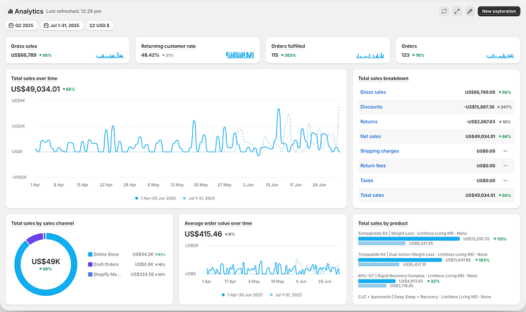Image resolution: width=526 pixels, height=312 pixels.
Task: Click the Total sales breakdown link
Action: 372,195
